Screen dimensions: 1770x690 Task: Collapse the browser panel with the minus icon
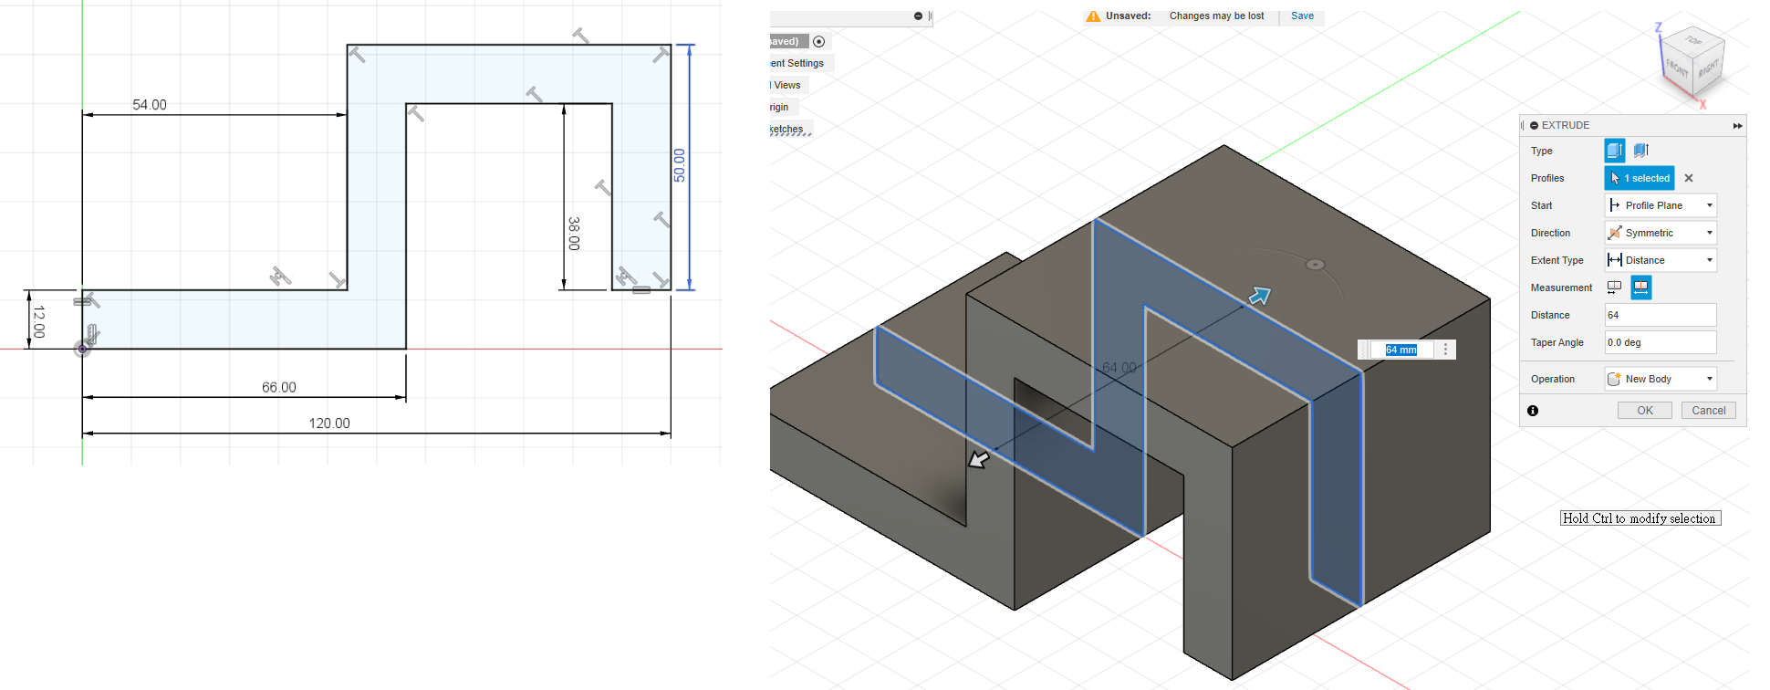coord(918,16)
